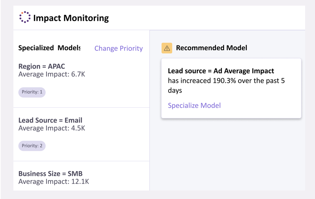Select the Priority: 2 badge
Screen dimensions: 315x199
(32, 146)
